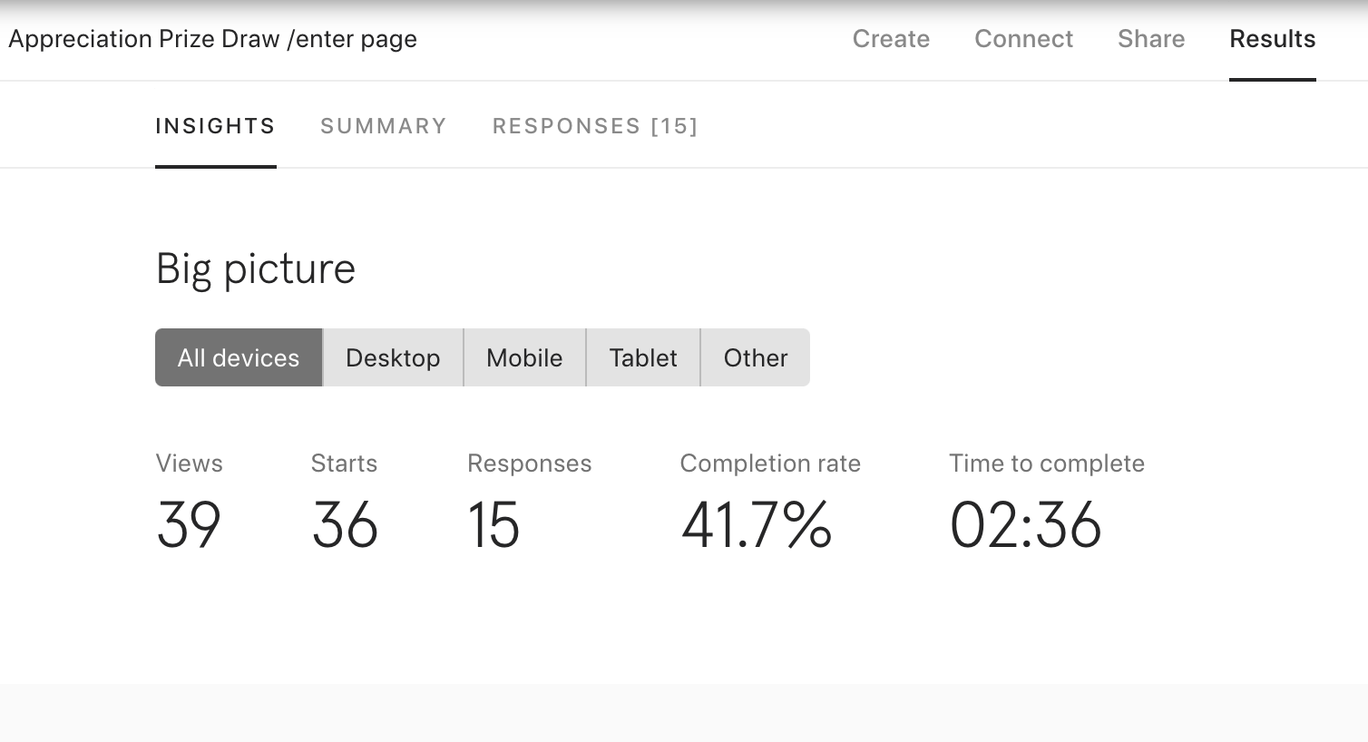Click the 15 responses number

(493, 525)
